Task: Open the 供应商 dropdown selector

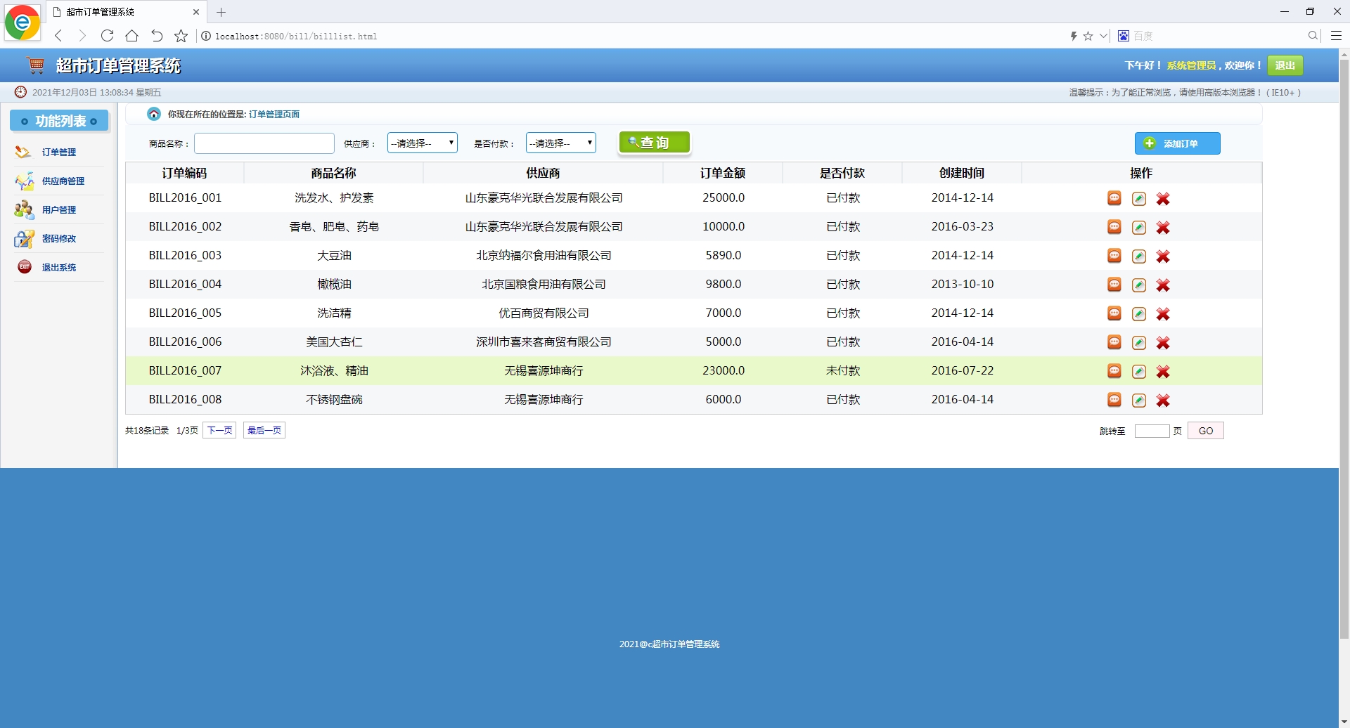Action: click(421, 143)
